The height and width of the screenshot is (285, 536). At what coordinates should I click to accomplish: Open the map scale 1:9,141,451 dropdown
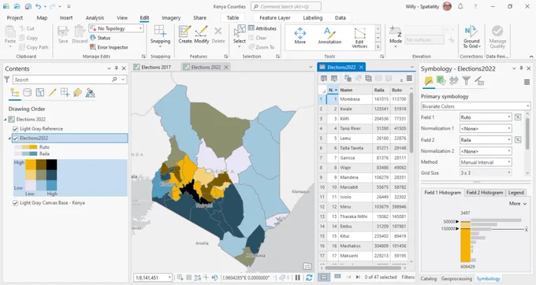152,277
